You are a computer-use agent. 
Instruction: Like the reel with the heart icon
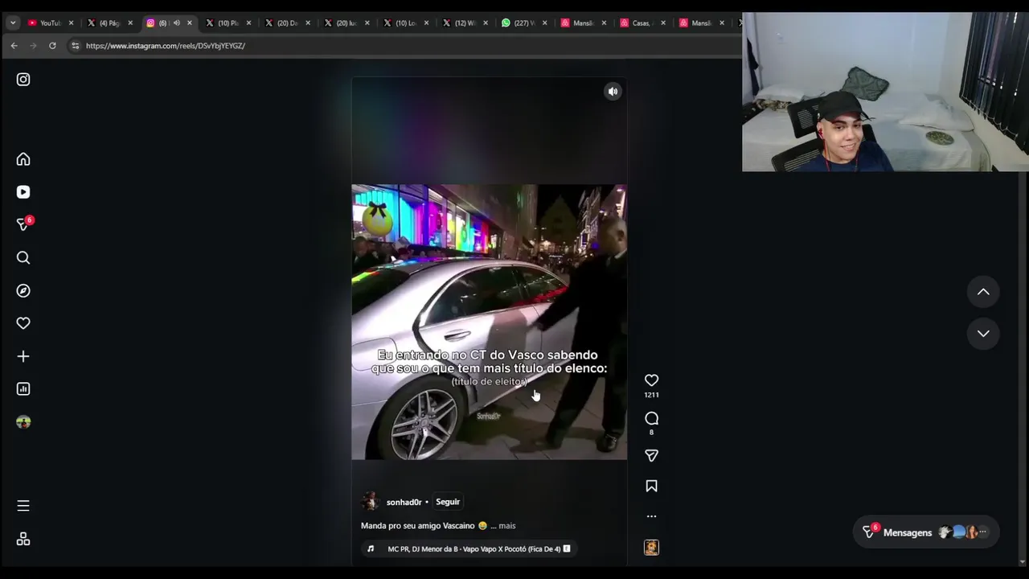click(x=651, y=380)
